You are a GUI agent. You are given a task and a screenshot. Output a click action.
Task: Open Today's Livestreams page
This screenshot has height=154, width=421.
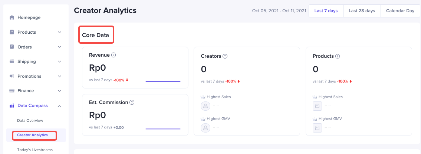(35, 150)
